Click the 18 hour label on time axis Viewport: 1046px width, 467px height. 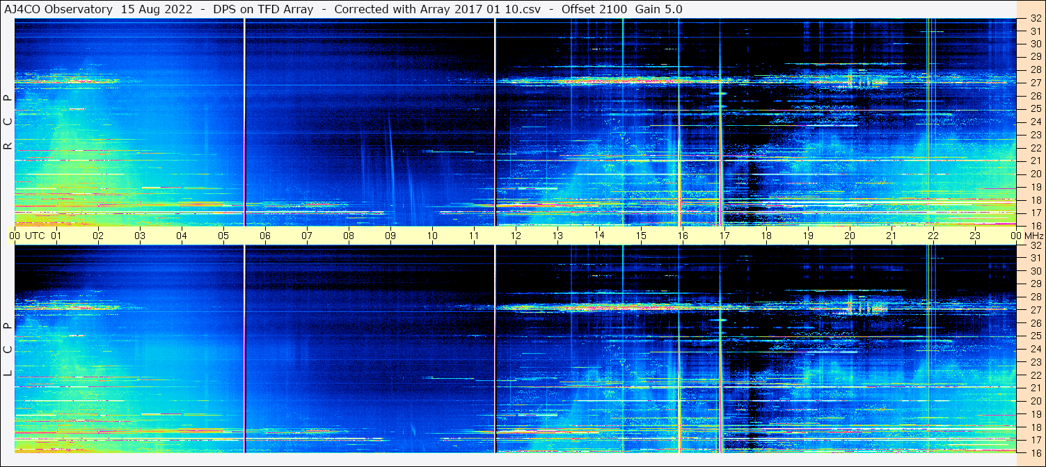point(766,236)
